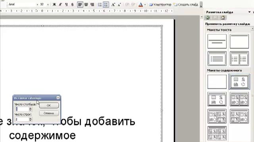Open Разметка слайда panel dropdown
The image size is (254, 142).
(250, 12)
